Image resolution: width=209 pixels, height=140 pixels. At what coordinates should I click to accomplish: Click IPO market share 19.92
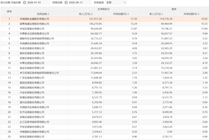coord(204,19)
